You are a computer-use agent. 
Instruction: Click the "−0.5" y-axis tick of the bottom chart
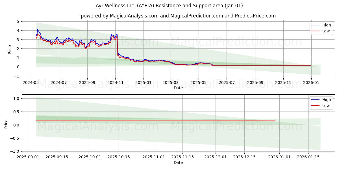point(15,138)
